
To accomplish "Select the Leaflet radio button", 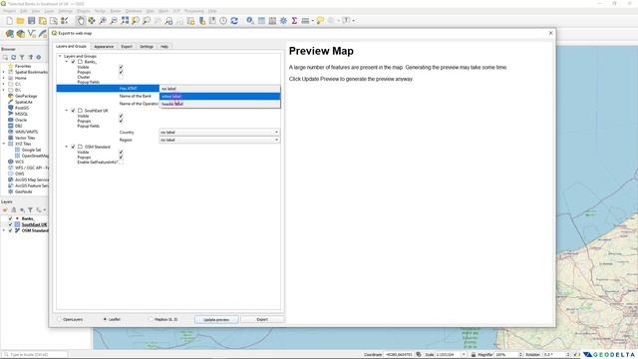I will point(105,319).
